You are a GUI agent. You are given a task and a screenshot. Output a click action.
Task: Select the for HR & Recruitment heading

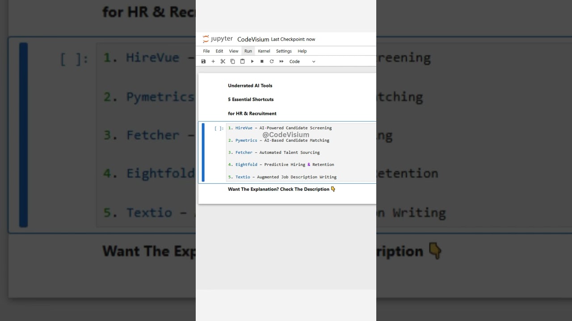(252, 114)
